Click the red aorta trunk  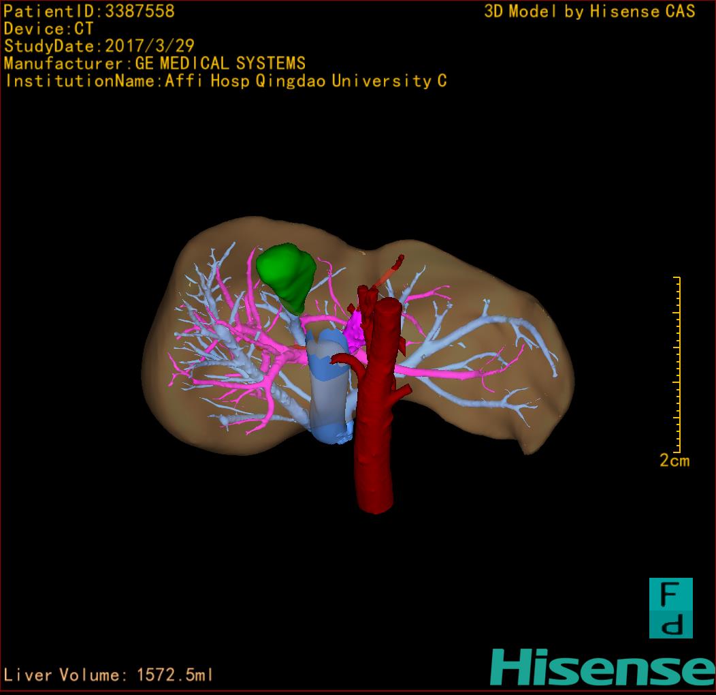click(x=374, y=443)
